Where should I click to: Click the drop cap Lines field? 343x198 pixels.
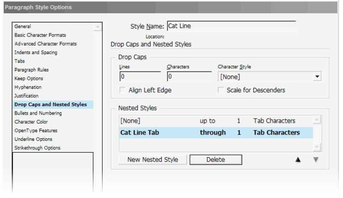pyautogui.click(x=140, y=76)
